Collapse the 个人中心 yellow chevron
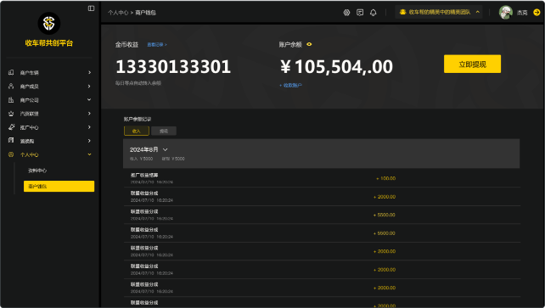The height and width of the screenshot is (308, 545). click(x=89, y=154)
